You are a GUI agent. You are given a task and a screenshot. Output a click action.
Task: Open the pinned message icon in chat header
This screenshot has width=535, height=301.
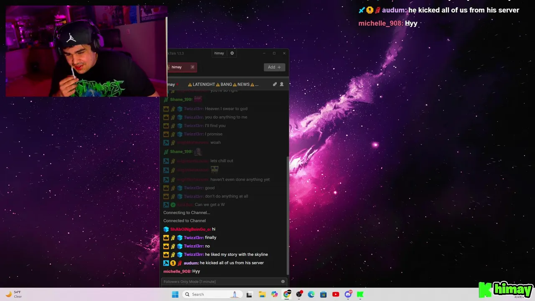point(275,84)
